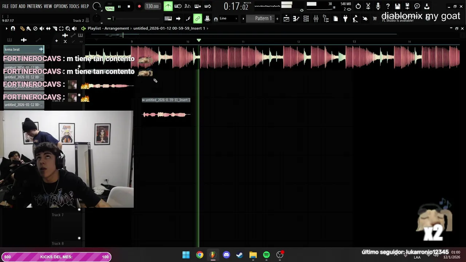Pause playback with pause button
This screenshot has height=262, width=466.
tap(119, 7)
